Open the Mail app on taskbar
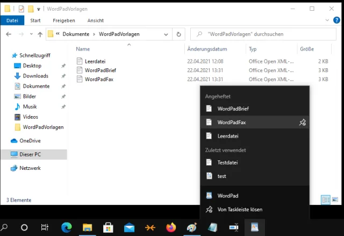Image resolution: width=344 pixels, height=236 pixels. click(x=129, y=227)
